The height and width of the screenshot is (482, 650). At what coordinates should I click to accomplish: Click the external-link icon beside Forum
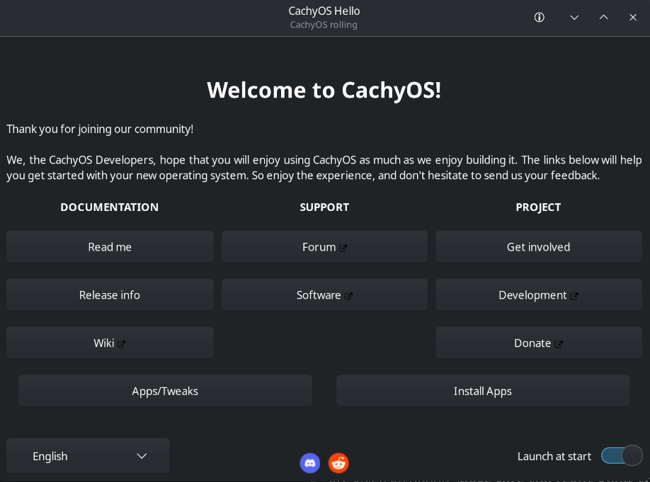[343, 247]
